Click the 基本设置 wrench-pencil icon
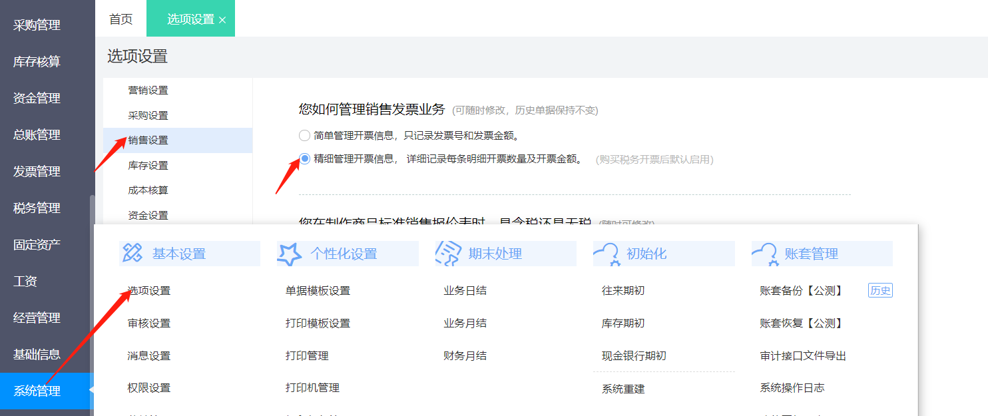988x416 pixels. (132, 253)
